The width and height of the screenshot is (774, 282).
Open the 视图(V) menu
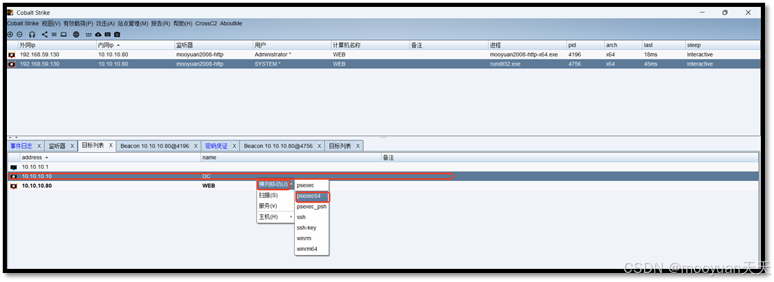coord(51,23)
